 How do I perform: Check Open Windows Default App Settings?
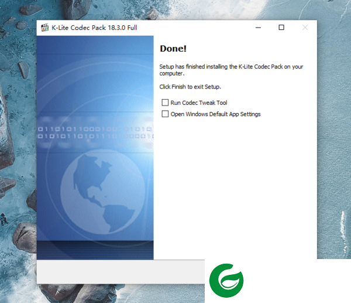coord(165,114)
